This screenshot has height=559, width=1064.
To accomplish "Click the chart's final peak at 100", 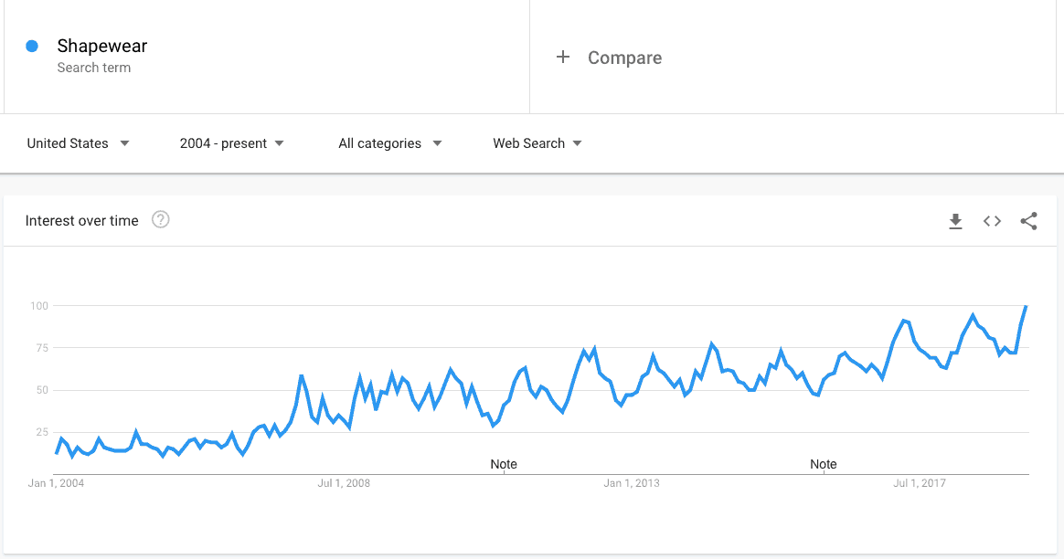I will [x=1026, y=307].
